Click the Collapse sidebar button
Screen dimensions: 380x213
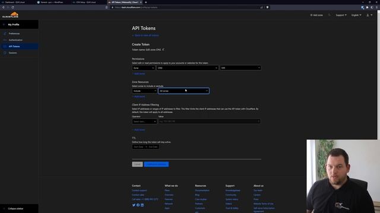tap(19, 209)
